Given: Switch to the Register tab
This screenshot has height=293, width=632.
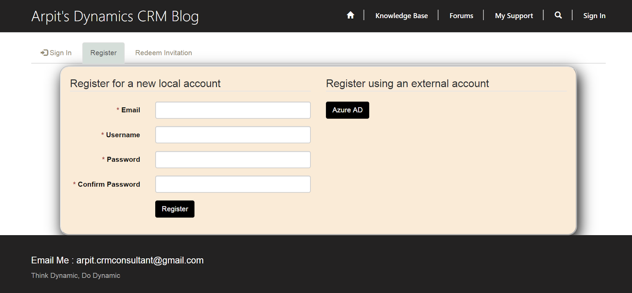Looking at the screenshot, I should (x=103, y=53).
